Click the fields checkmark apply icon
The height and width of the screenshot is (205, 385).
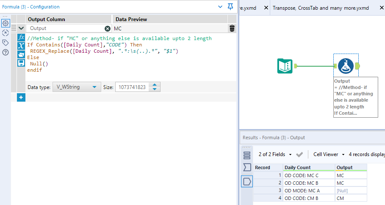point(299,154)
